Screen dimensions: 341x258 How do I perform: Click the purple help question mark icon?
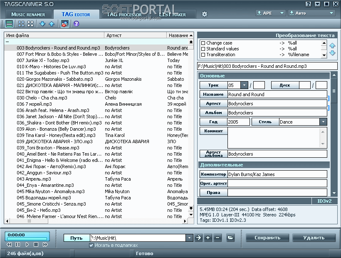coord(76,24)
